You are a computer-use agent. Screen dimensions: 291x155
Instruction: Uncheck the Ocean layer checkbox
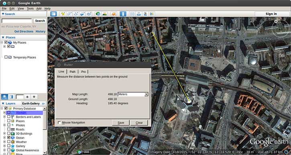coord(8,138)
